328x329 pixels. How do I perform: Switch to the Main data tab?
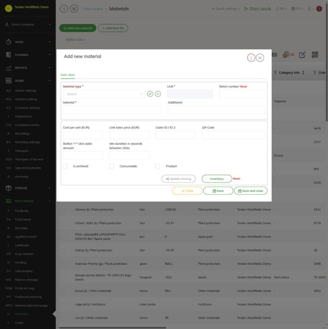[x=68, y=75]
